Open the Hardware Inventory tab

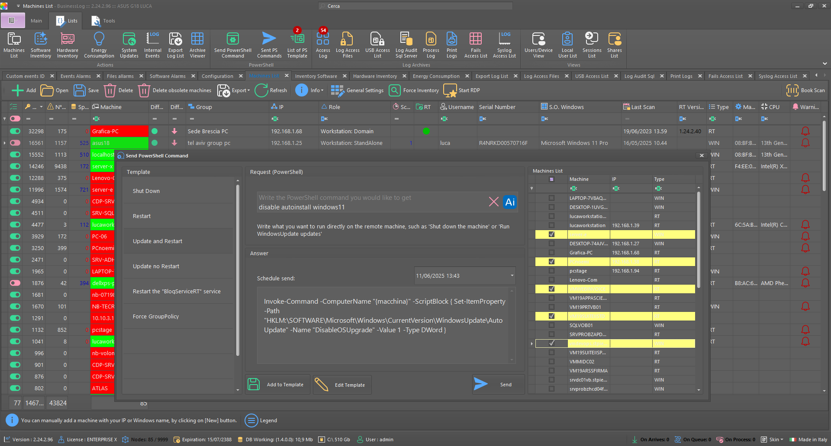tap(375, 76)
